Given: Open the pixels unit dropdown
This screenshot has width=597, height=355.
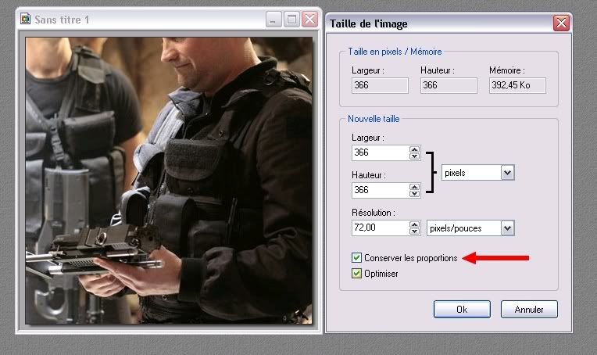Looking at the screenshot, I should [x=507, y=173].
